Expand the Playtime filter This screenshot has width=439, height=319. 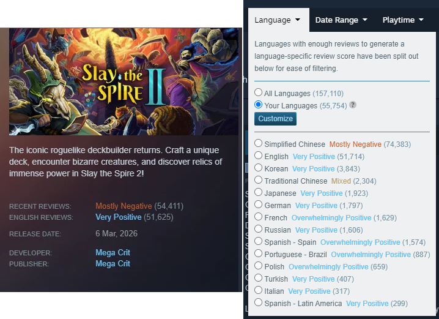click(x=403, y=20)
